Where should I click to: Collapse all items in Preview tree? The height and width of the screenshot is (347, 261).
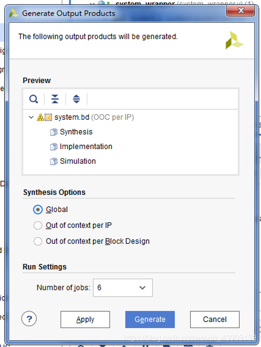point(55,99)
